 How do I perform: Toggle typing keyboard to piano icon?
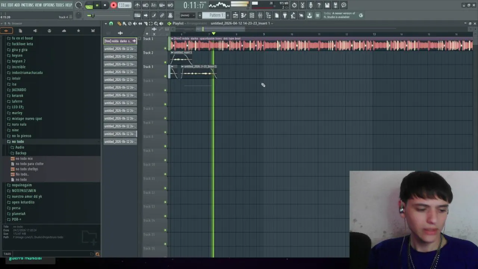137,15
